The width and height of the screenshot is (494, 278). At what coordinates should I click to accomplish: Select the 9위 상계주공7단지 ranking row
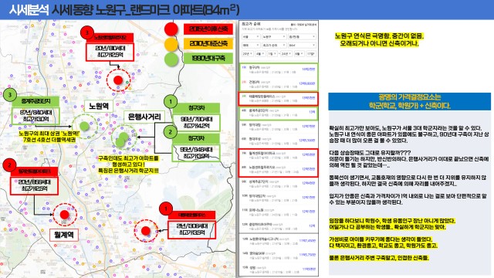click(x=279, y=184)
